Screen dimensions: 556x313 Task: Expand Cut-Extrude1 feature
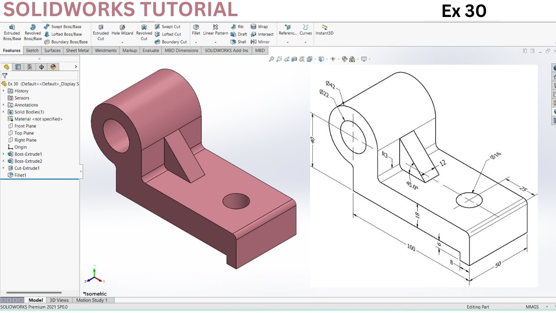[4, 168]
